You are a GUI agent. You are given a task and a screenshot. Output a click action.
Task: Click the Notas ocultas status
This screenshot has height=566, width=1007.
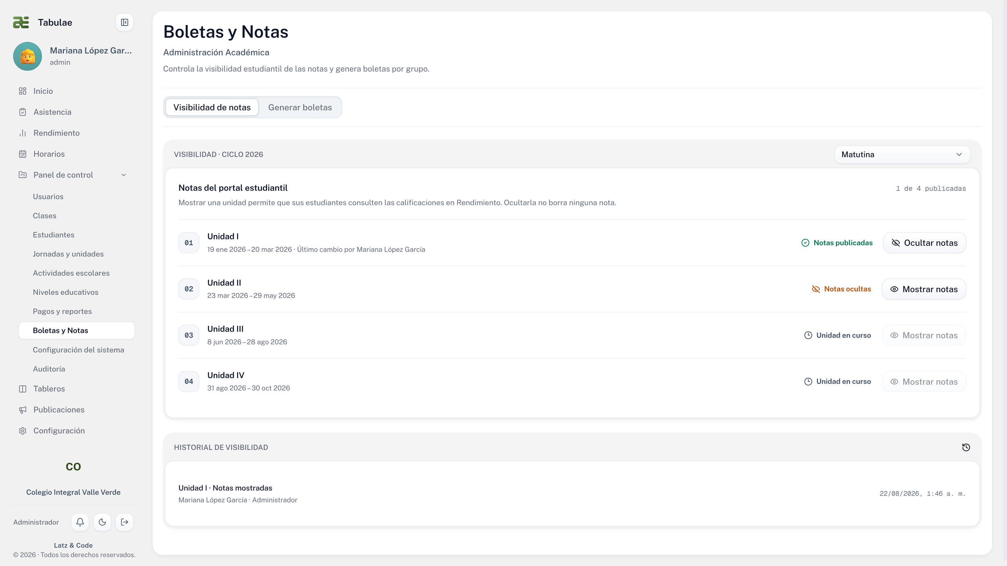click(841, 289)
